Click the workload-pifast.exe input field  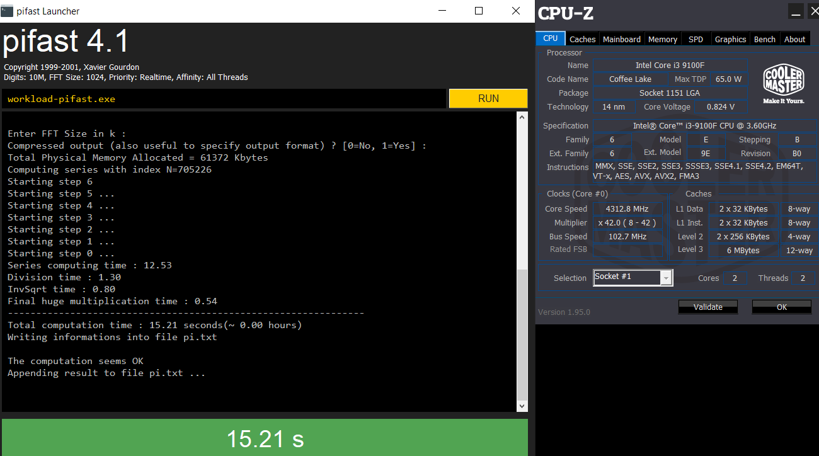224,99
